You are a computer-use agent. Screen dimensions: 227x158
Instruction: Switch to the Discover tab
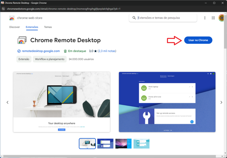(x=14, y=27)
